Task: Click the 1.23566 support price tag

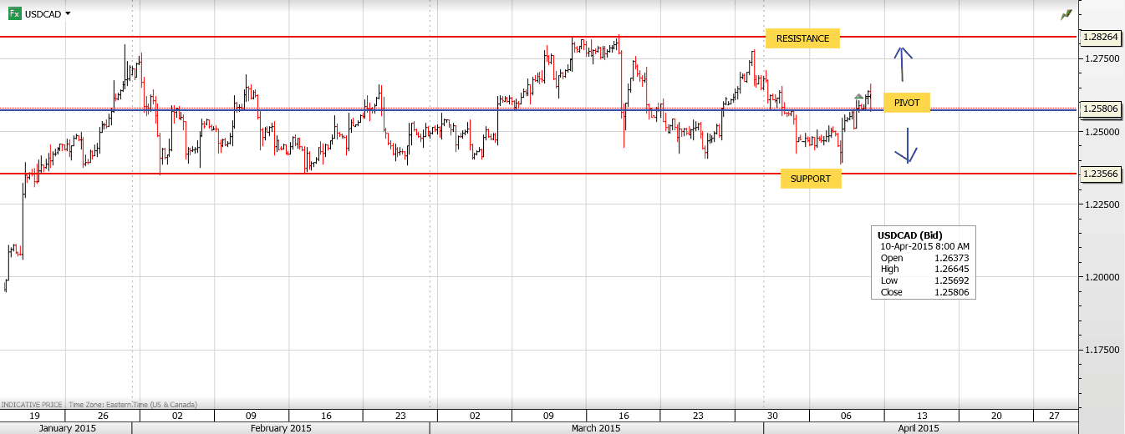Action: (x=1101, y=174)
